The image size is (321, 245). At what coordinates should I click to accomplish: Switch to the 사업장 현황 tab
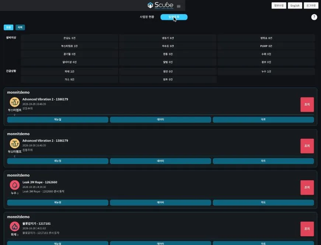(147, 17)
